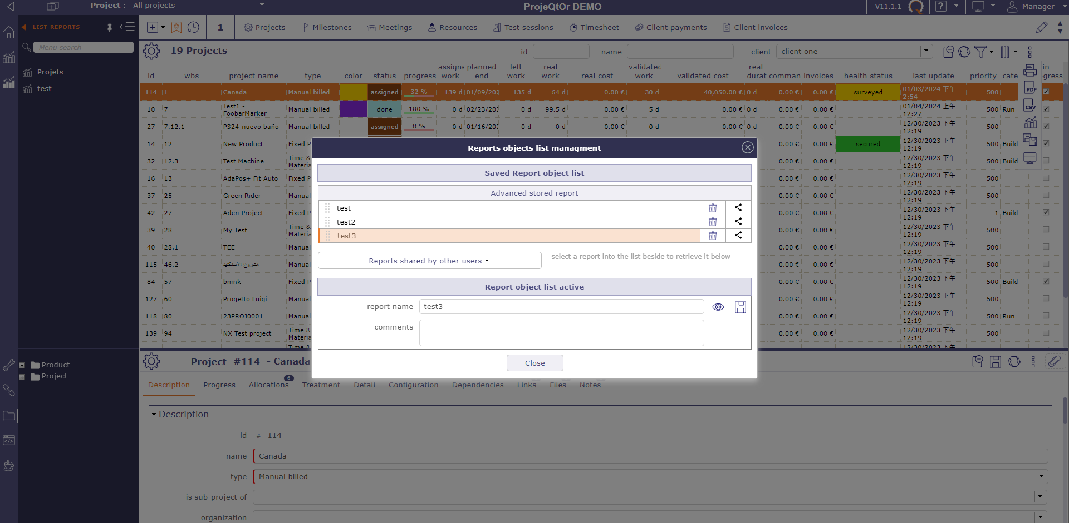Print the projects list
Screen dimensions: 1069x523
(1030, 71)
